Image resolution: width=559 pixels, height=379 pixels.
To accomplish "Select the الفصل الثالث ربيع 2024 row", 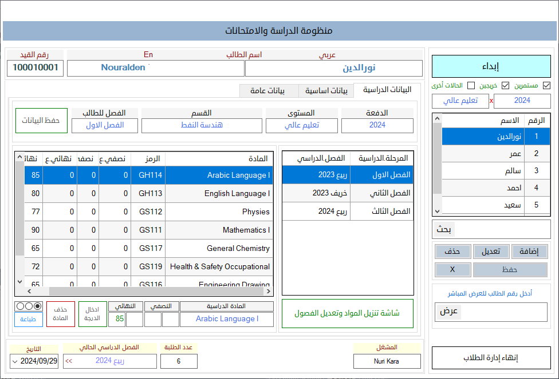I will (x=348, y=212).
